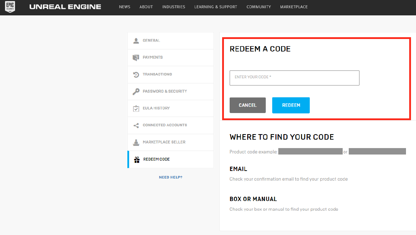The width and height of the screenshot is (416, 235).
Task: Click the Need Help? link
Action: click(x=171, y=177)
